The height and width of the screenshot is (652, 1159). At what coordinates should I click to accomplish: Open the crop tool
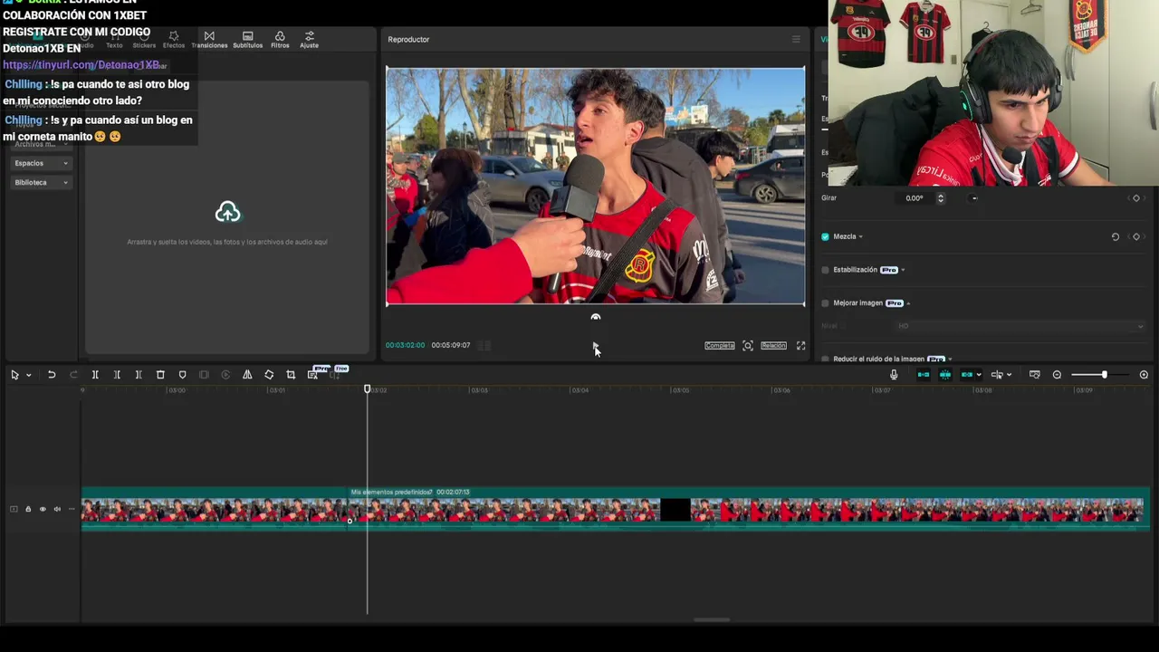point(291,375)
